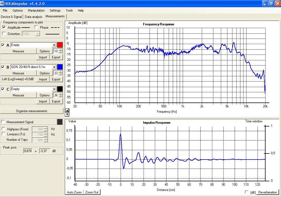Click the Organize measurements button

32,111
